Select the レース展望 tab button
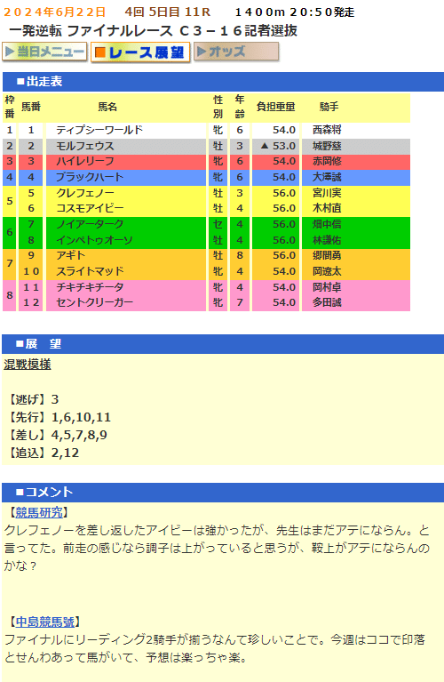 (140, 52)
